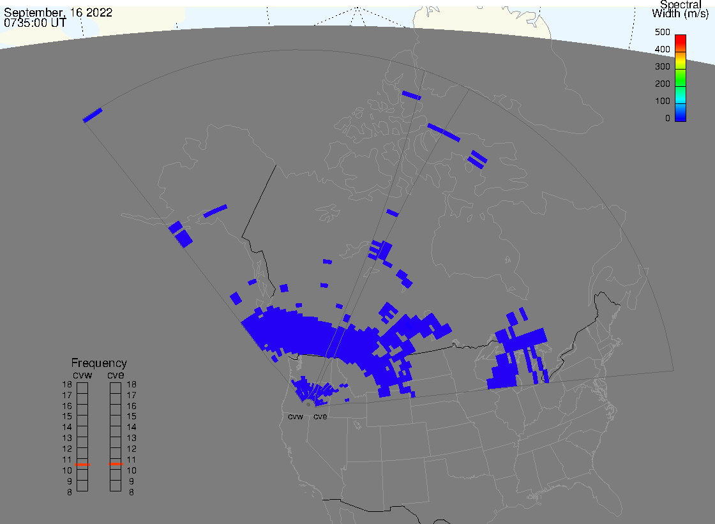
Task: Click the "Frequency" legend heading
Action: coord(99,363)
